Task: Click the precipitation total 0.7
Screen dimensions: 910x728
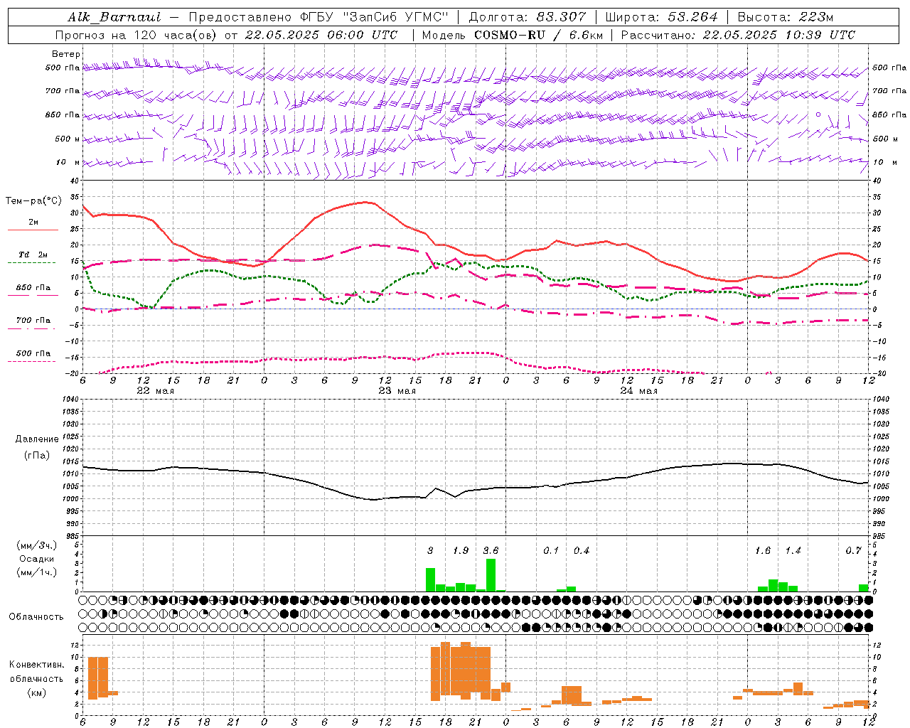Action: pos(853,550)
